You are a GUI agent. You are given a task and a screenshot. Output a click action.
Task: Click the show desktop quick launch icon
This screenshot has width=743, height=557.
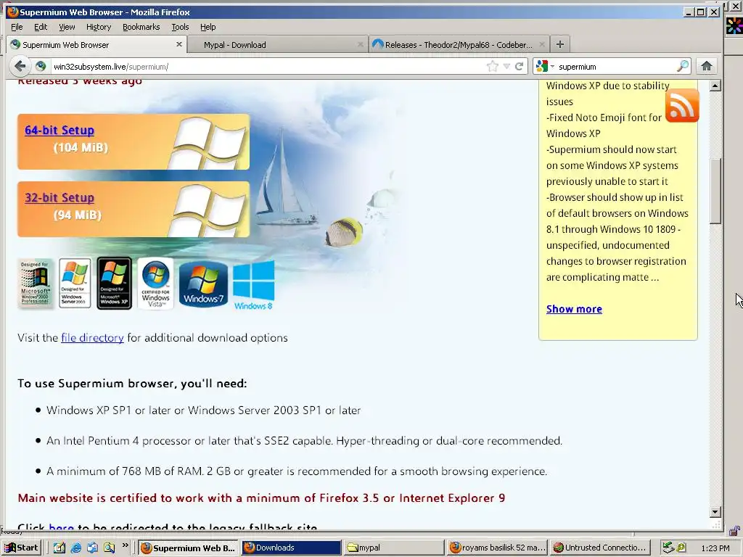click(x=92, y=548)
